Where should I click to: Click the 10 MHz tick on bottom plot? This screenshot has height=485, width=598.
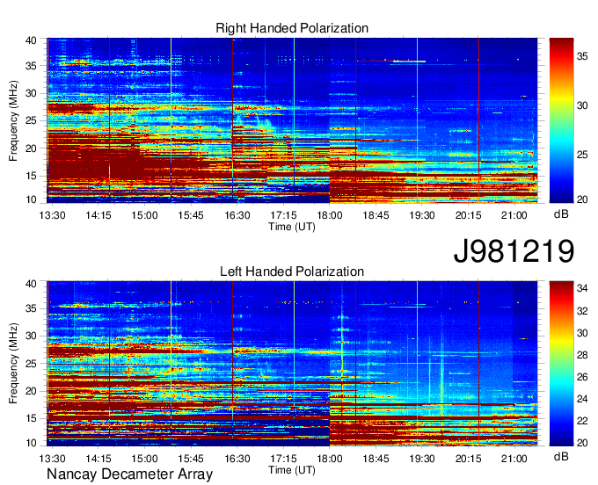point(31,443)
